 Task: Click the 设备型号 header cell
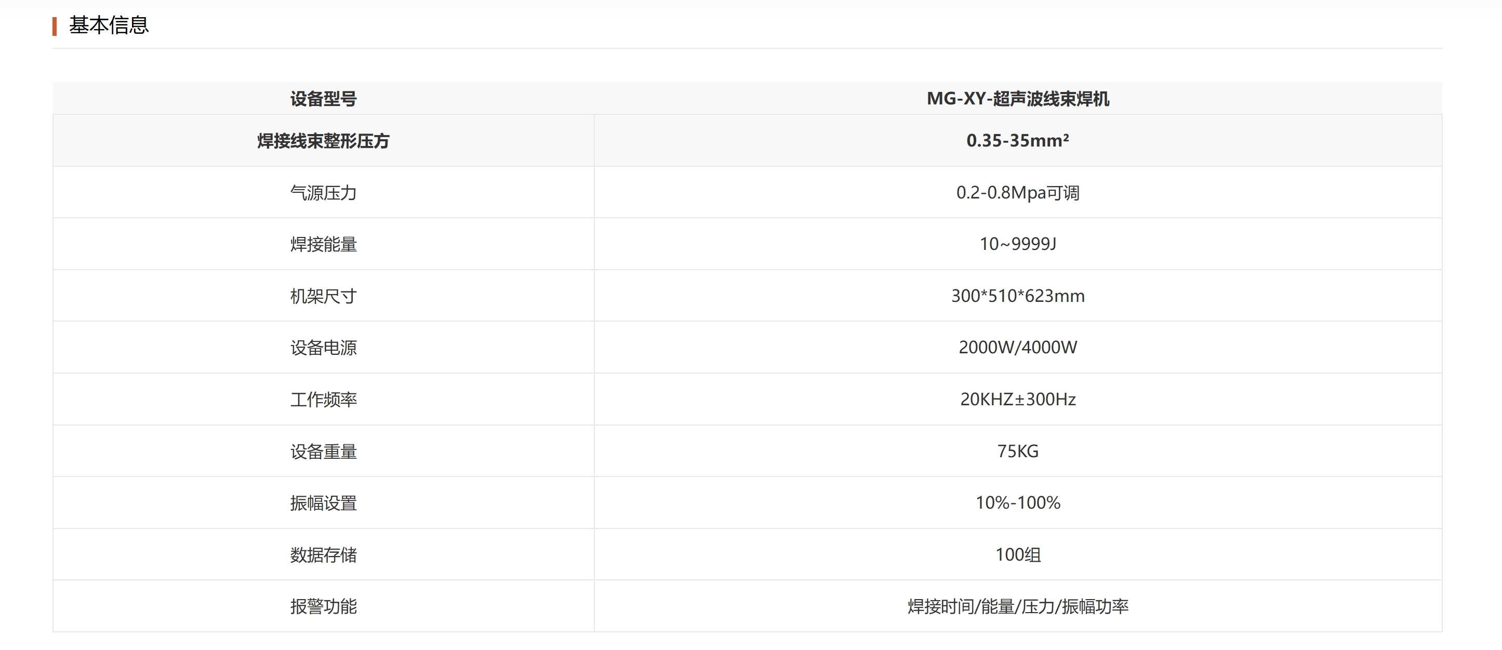[x=324, y=99]
